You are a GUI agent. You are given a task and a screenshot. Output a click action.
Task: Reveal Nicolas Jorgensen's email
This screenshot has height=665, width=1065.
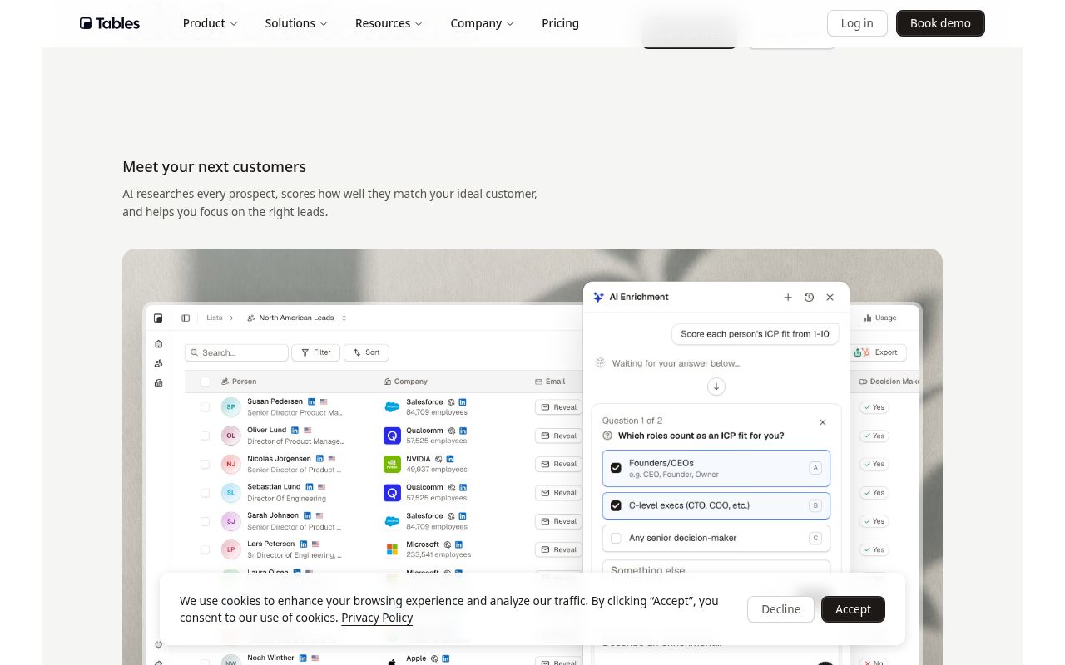(558, 464)
